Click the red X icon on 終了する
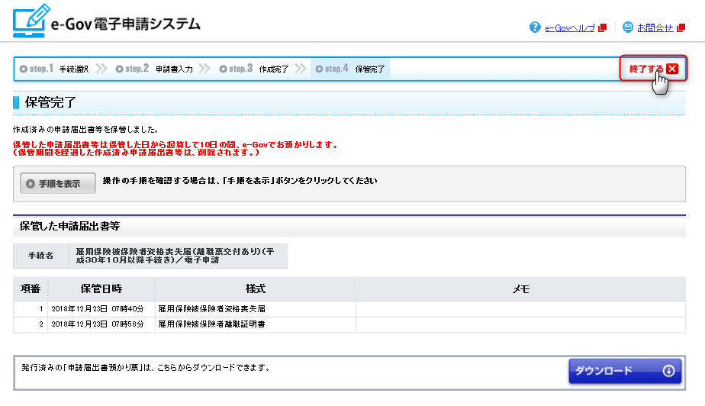The height and width of the screenshot is (406, 705). [671, 69]
